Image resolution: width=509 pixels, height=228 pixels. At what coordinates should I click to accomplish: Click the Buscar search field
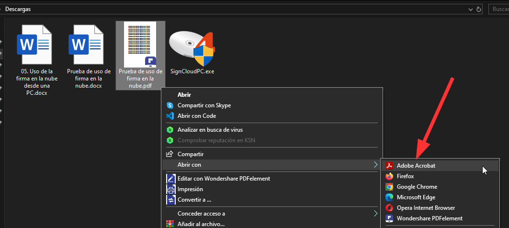pos(499,9)
